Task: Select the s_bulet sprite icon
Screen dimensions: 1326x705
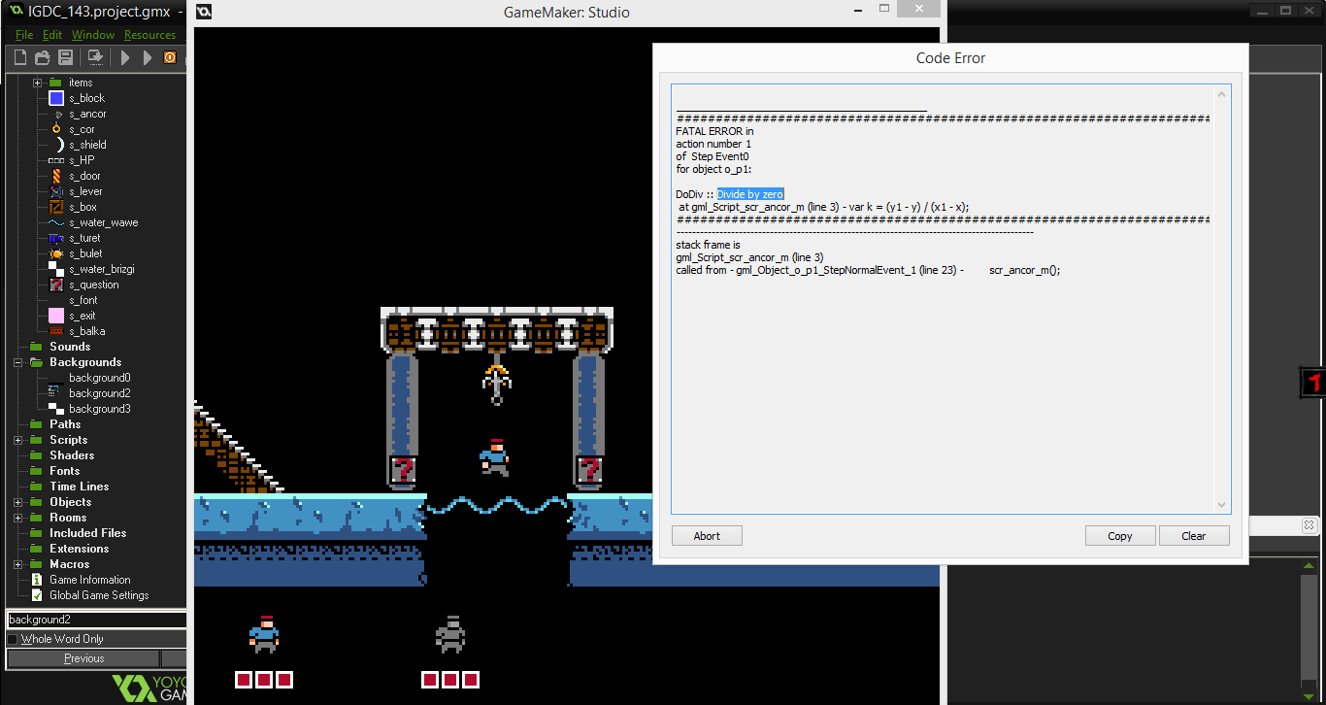Action: pyautogui.click(x=56, y=253)
